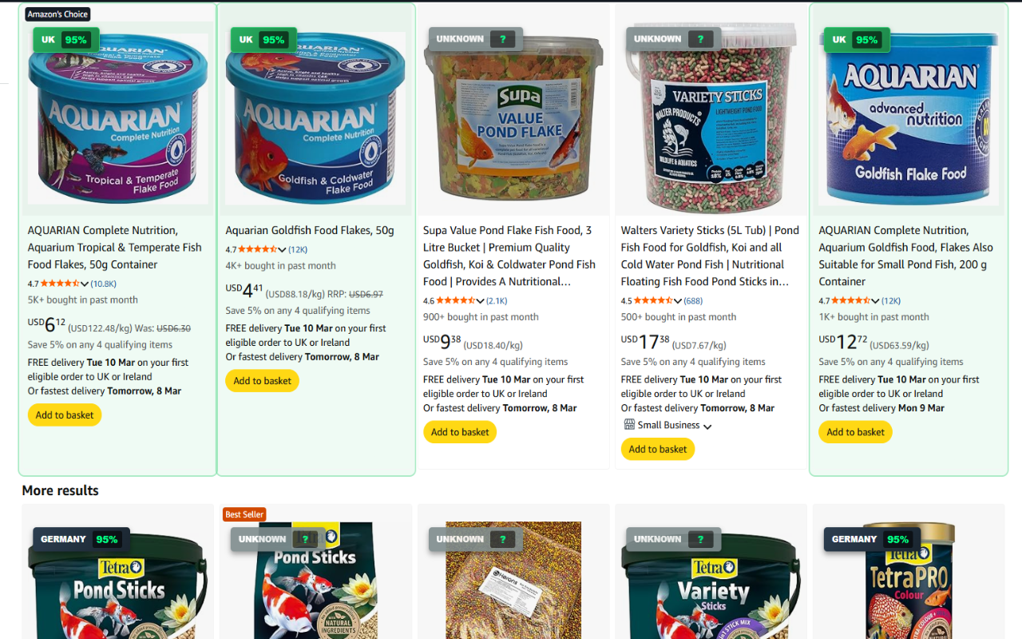Add Aquarian Tropical & Temperate Flakes to basket
The height and width of the screenshot is (639, 1022).
65,415
